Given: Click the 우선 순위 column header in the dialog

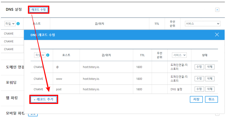Looking at the screenshot, I should [x=159, y=55].
